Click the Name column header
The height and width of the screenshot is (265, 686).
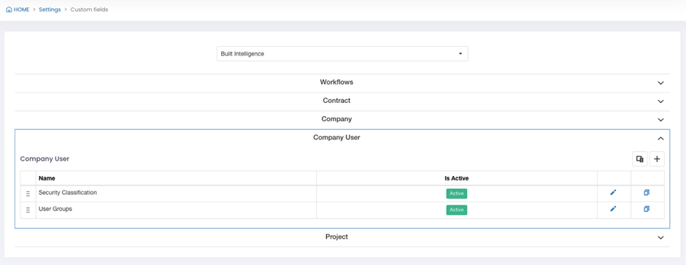(47, 178)
